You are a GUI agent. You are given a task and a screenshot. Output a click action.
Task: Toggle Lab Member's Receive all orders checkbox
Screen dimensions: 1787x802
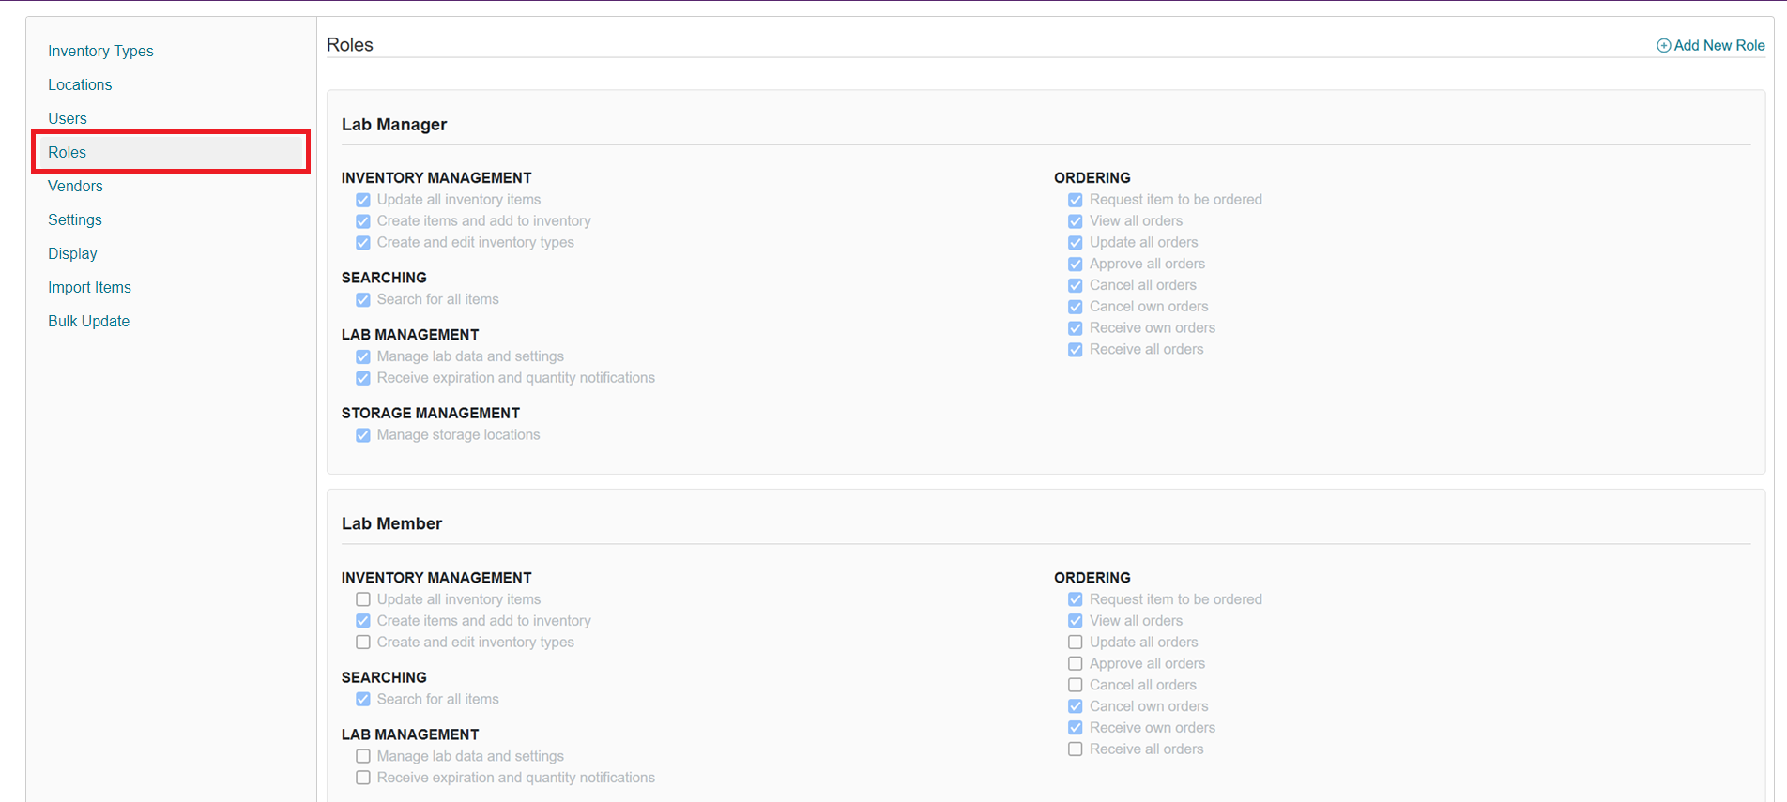(x=1076, y=749)
